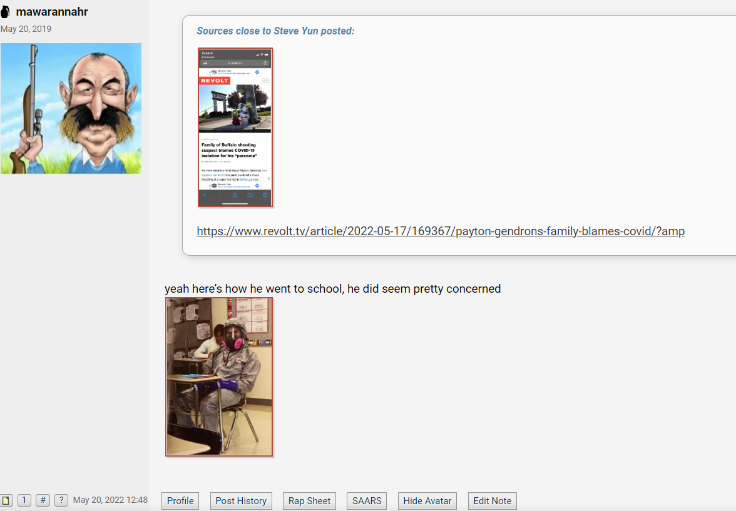The height and width of the screenshot is (511, 736).
Task: View the Rap Sheet button
Action: click(309, 500)
